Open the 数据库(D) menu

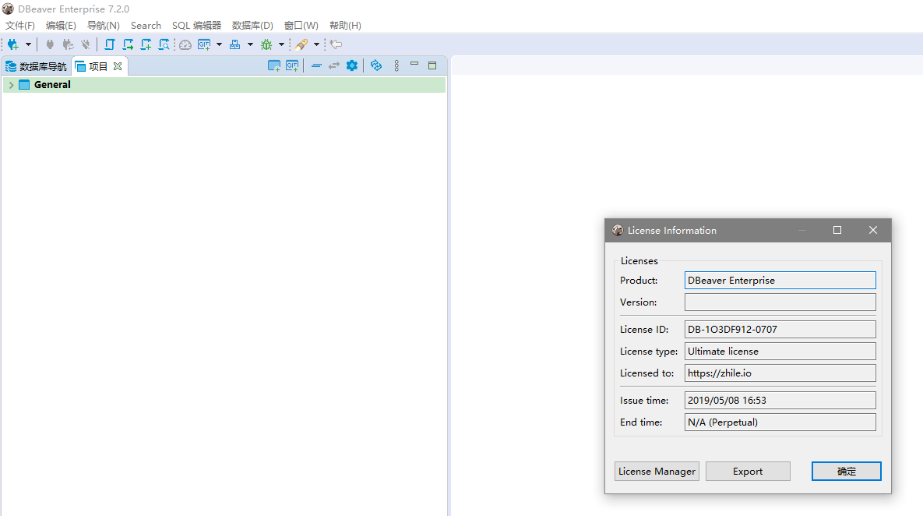252,25
